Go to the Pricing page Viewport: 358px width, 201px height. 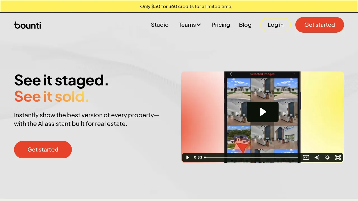[x=221, y=25]
